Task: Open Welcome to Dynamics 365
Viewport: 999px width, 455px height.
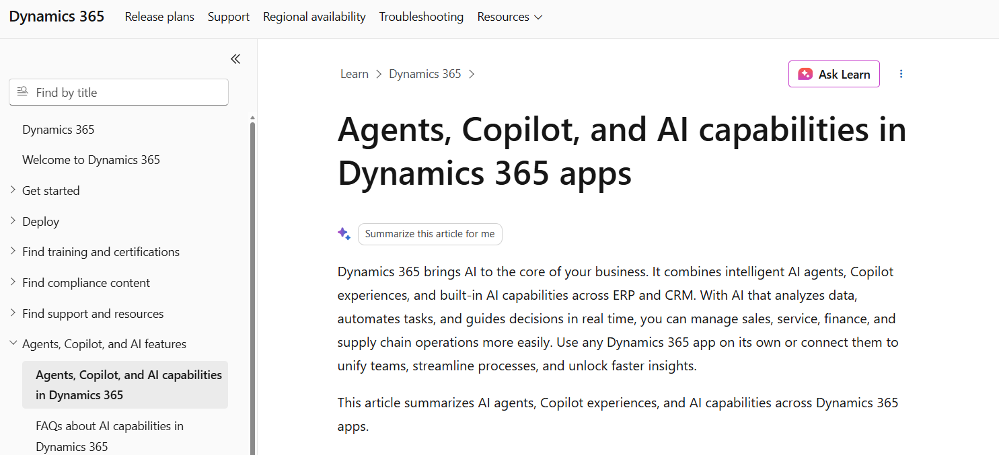Action: 91,160
